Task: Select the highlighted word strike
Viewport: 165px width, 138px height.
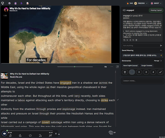Action: pyautogui.click(x=104, y=100)
